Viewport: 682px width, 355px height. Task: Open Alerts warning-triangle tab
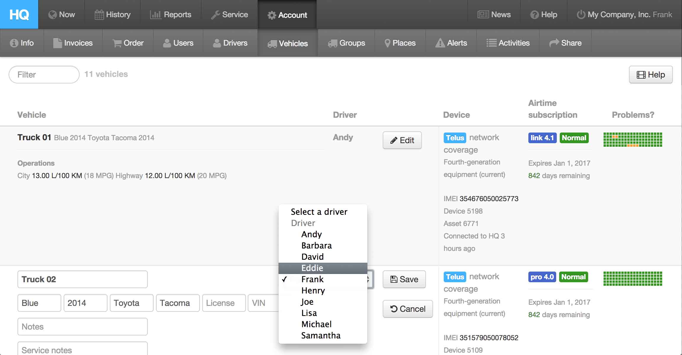pos(451,43)
